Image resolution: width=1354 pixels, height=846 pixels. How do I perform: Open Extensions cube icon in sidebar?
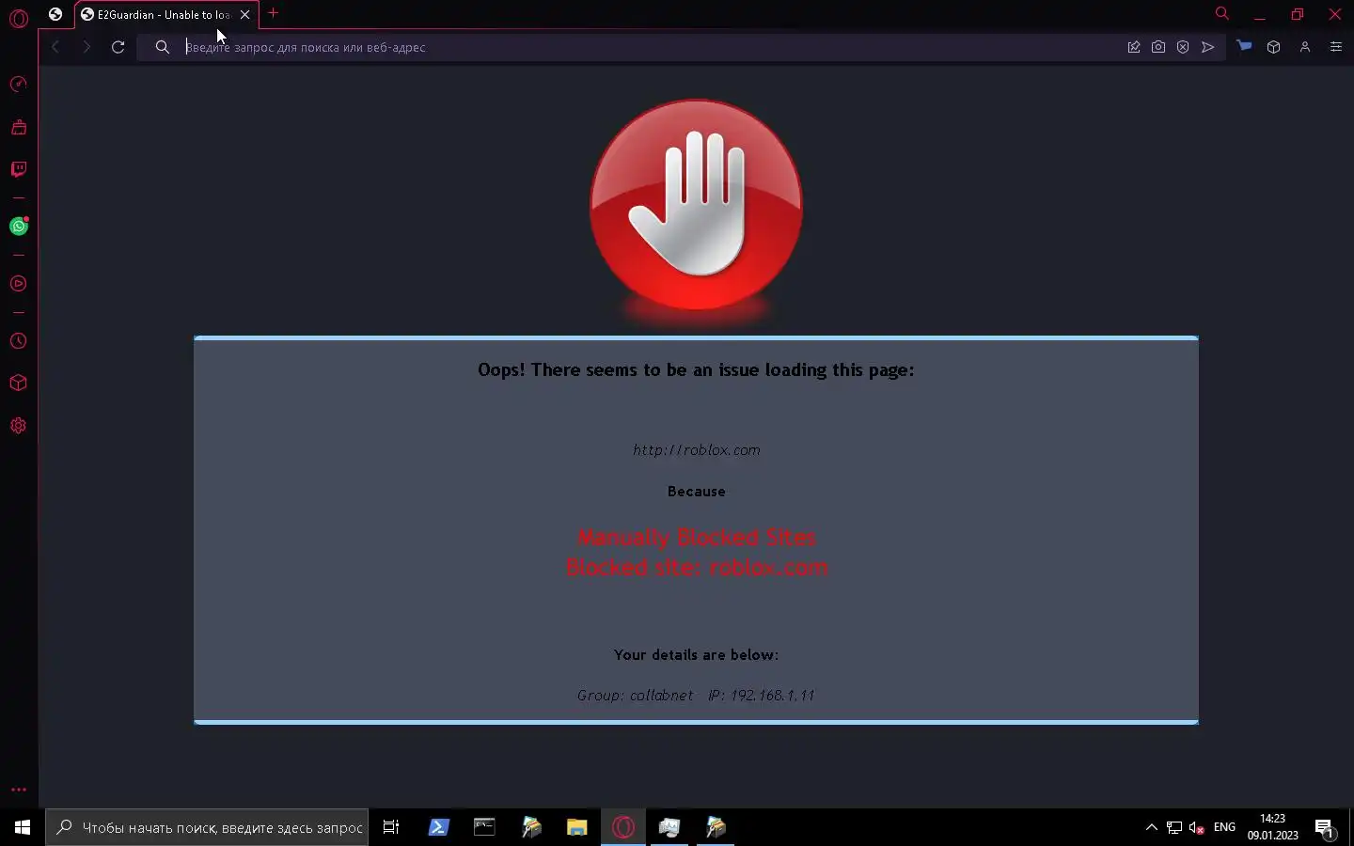click(18, 384)
